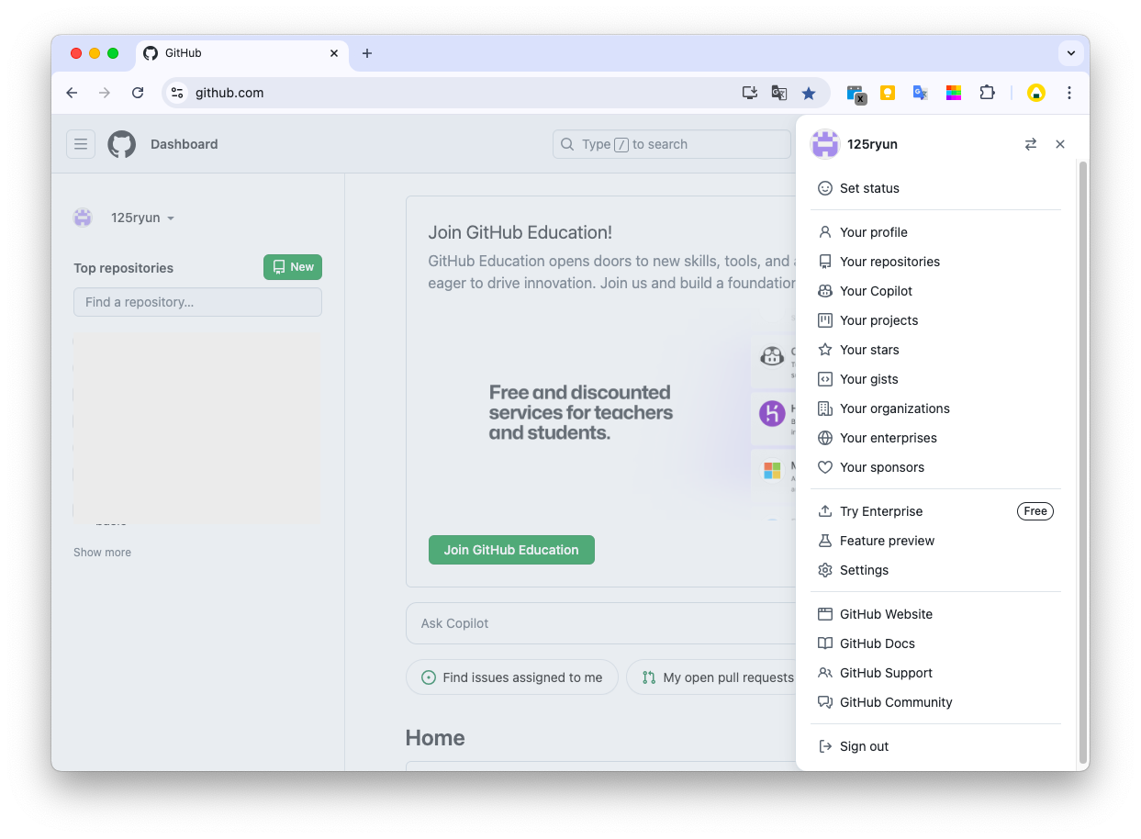Open Your gists menu item
The width and height of the screenshot is (1141, 839).
(935, 379)
